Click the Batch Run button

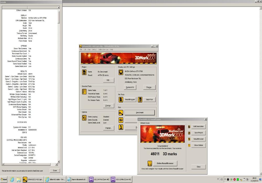click(x=149, y=100)
